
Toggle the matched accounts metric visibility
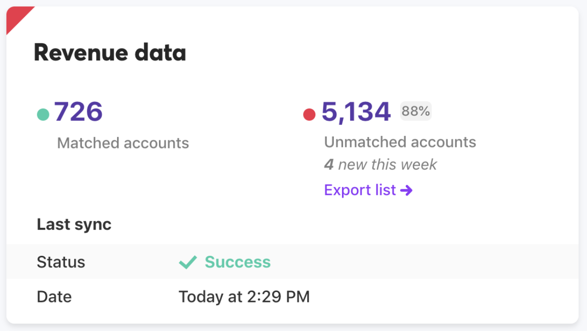point(79,111)
